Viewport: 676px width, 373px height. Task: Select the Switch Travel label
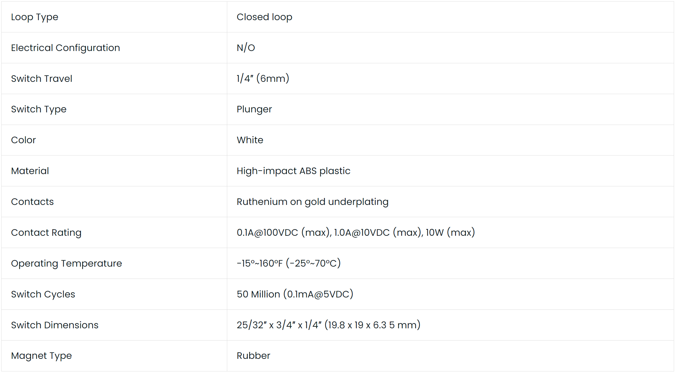42,79
